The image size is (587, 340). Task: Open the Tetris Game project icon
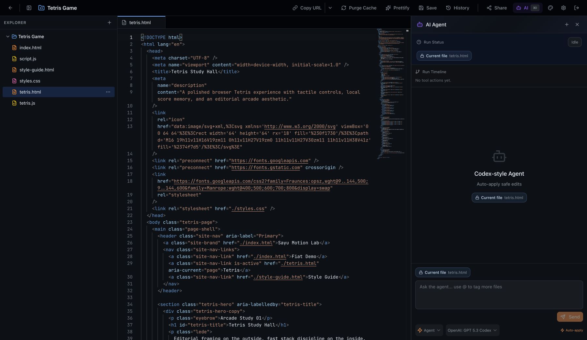pos(41,8)
